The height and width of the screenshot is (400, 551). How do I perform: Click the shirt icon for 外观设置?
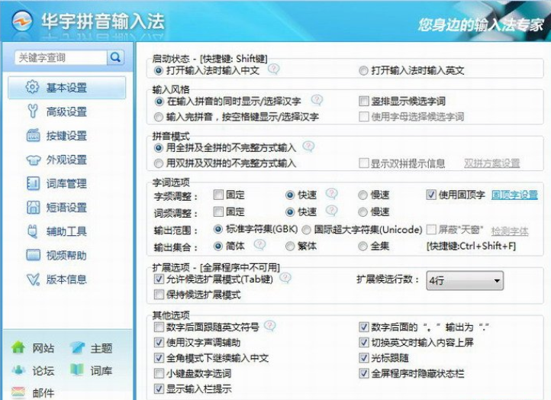(x=34, y=160)
